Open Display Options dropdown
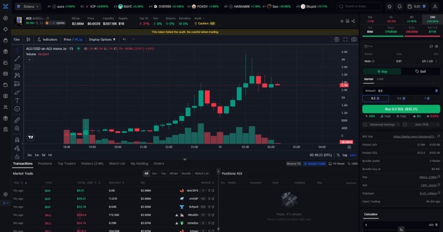Screen dimensions: 443x232 [x=102, y=39]
